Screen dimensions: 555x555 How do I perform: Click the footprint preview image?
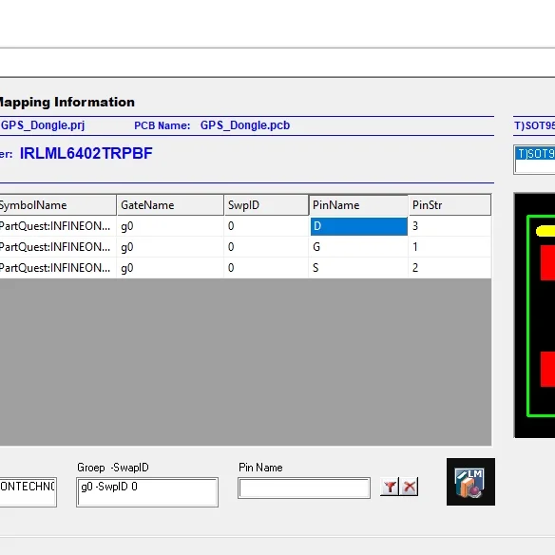point(534,316)
